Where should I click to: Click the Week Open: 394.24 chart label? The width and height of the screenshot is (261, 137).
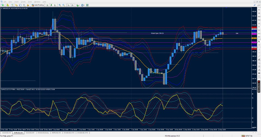157,33
